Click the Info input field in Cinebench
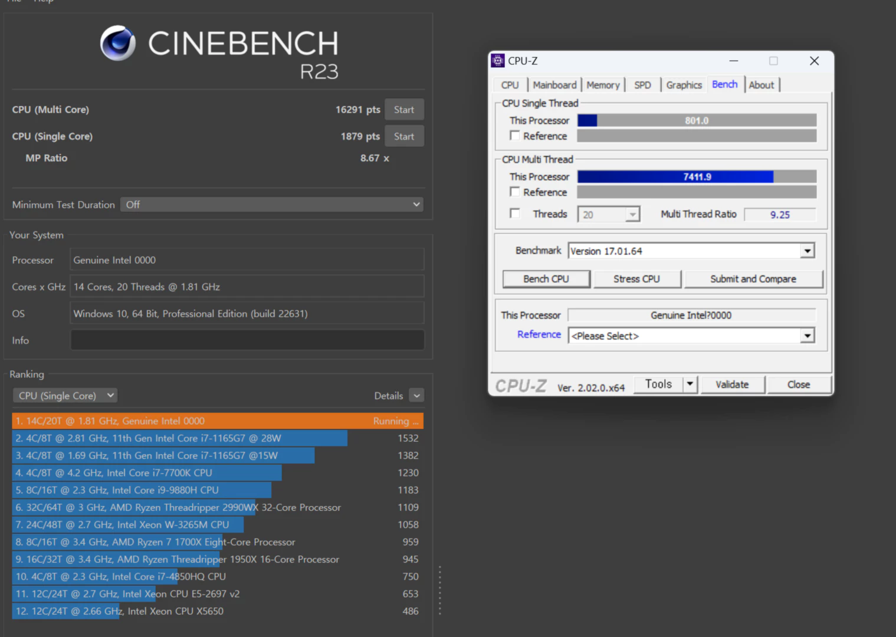 [247, 340]
